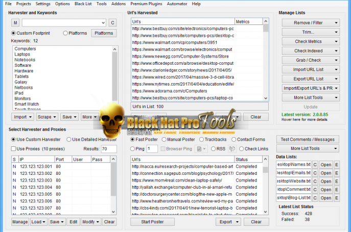Screen dimensions: 351x232
Task: Click the E button for Website.txt
Action: point(337,181)
